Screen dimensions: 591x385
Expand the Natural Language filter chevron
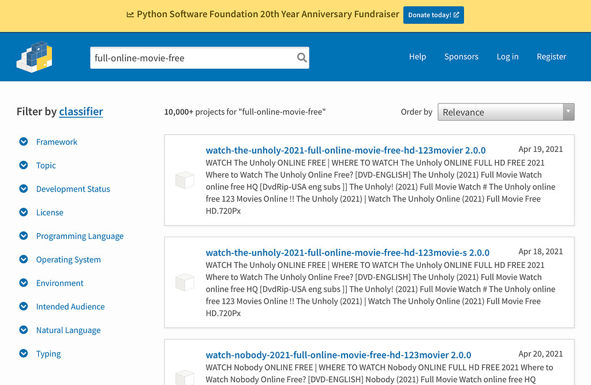point(23,330)
